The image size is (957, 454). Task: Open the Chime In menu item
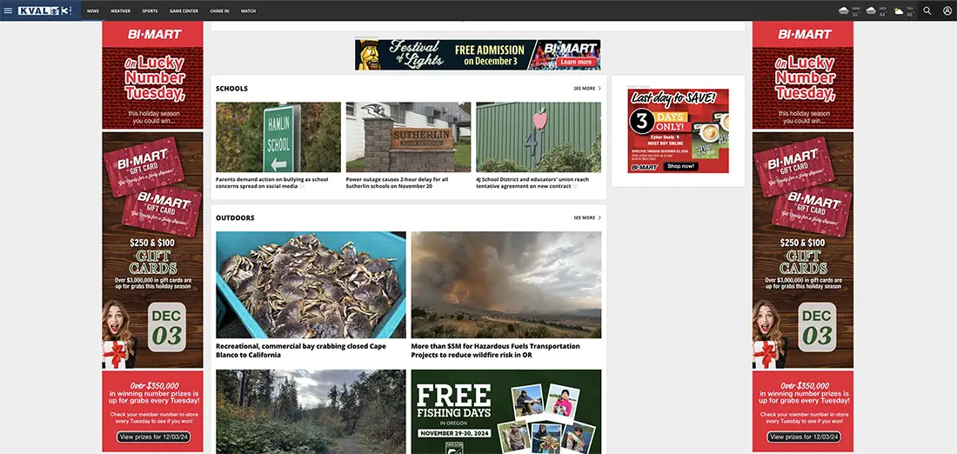click(x=219, y=11)
